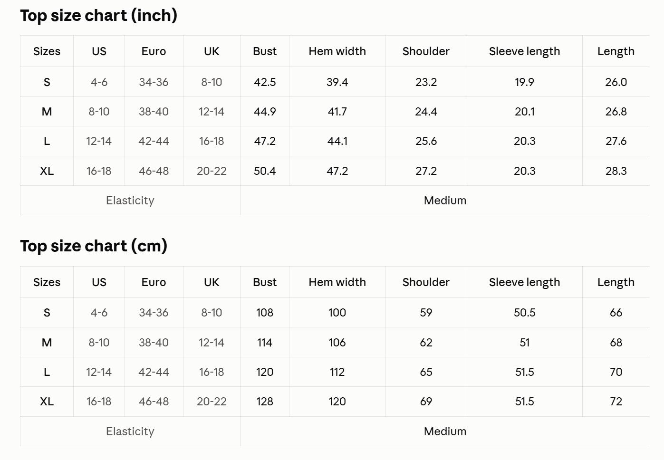Click the Hem width header in cm chart
Screen dimensions: 664x460
[337, 282]
